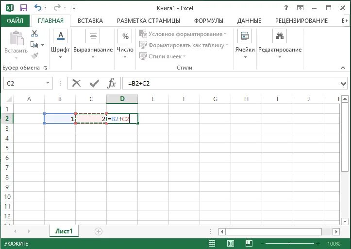Image resolution: width=351 pixels, height=249 pixels.
Task: Open the Выравнивание alignment group
Action: pos(93,44)
